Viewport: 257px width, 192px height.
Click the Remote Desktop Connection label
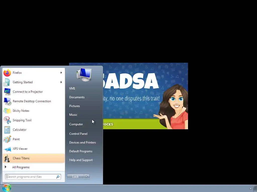[x=32, y=101]
